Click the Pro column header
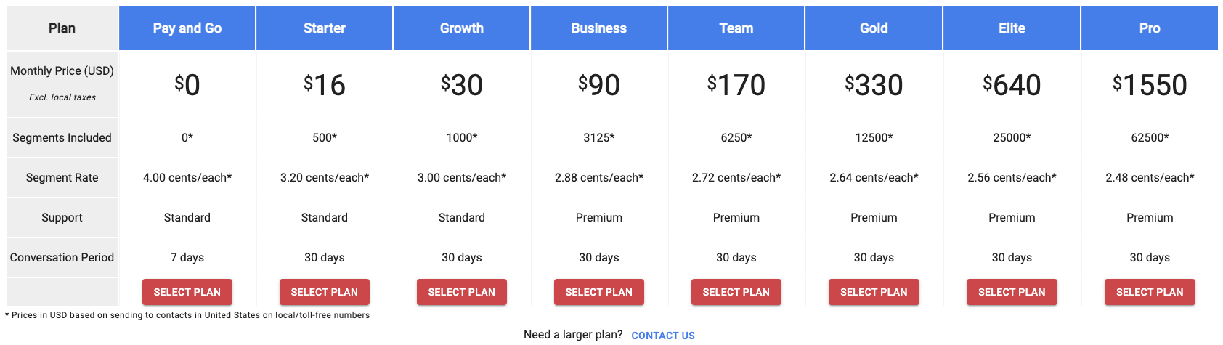This screenshot has height=345, width=1223. pyautogui.click(x=1150, y=28)
